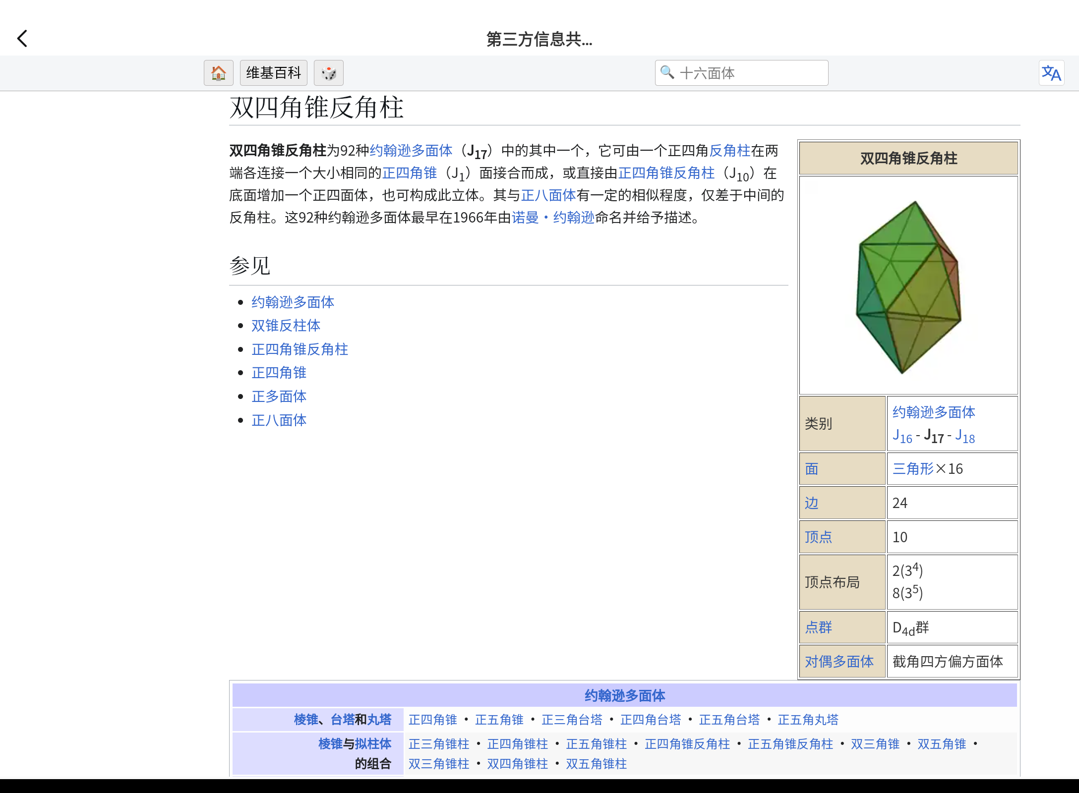Click the back arrow at top left

click(22, 38)
